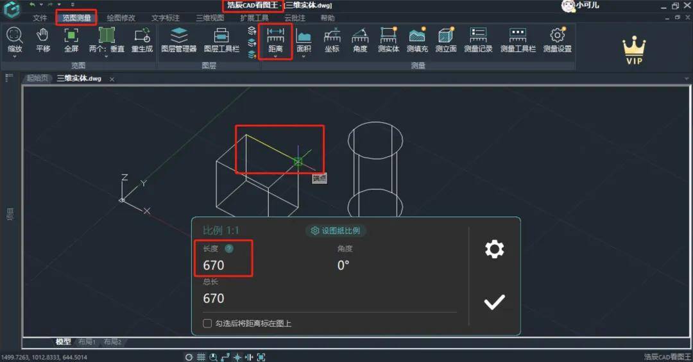Viewport: 693px width, 362px height.
Task: Open the 帮助 menu tab
Action: tap(327, 18)
